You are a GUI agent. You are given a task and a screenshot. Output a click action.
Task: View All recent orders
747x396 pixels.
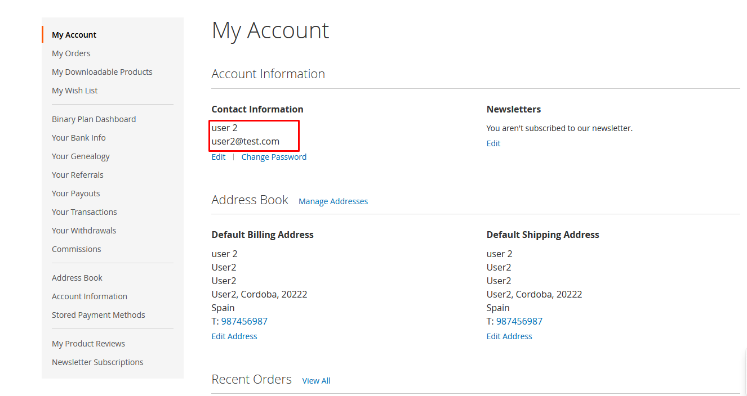click(316, 381)
